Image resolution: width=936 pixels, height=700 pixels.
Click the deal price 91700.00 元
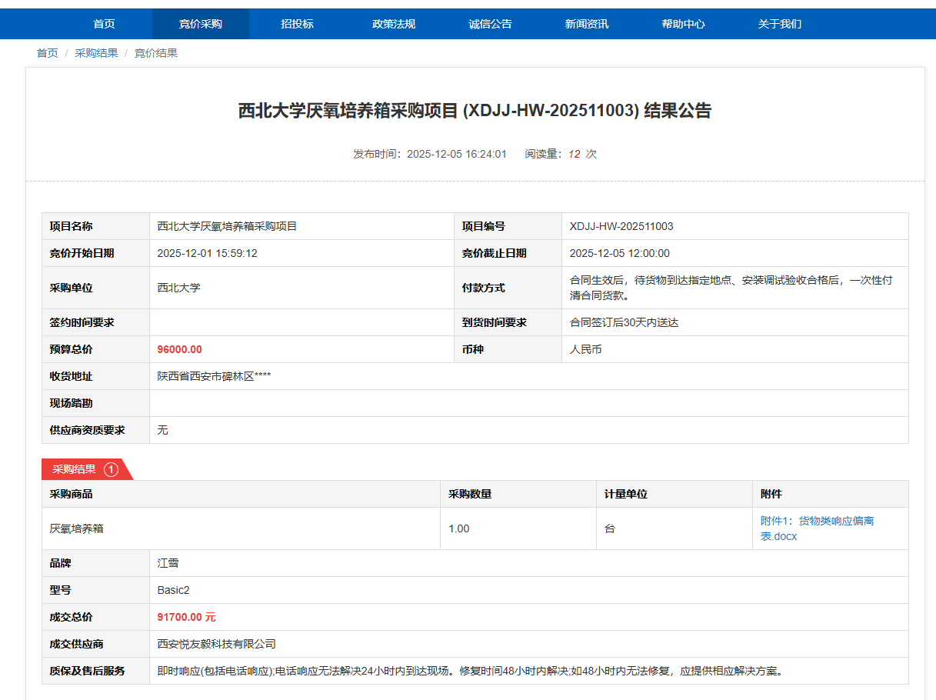click(x=186, y=617)
